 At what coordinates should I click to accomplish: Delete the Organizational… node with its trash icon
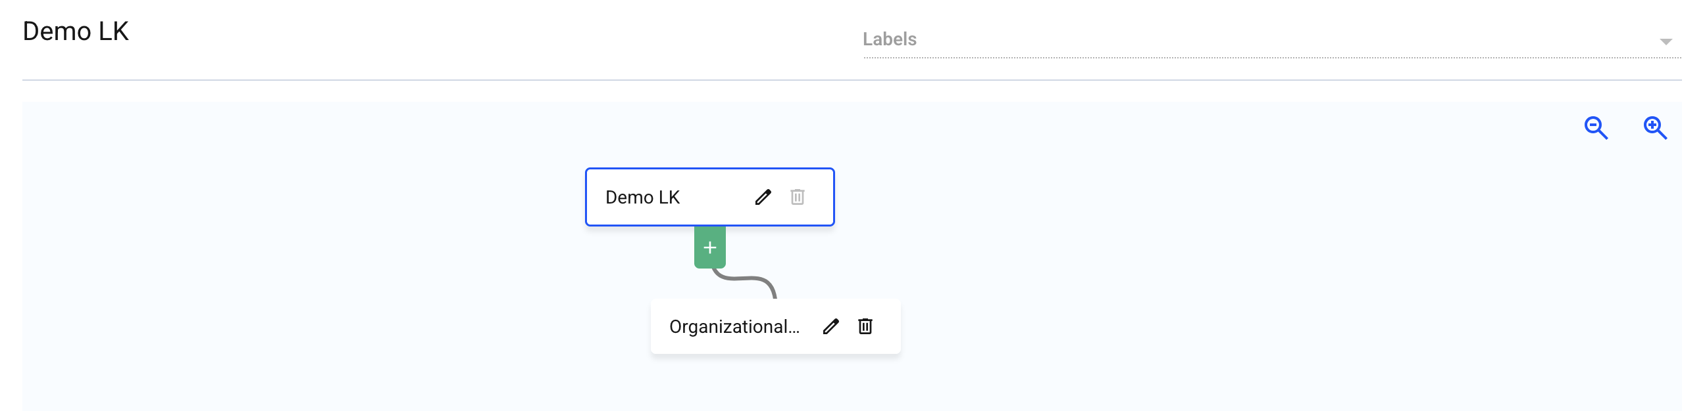click(865, 326)
